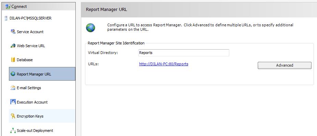Click the DILAN-PC server instance icon
Screen dimensions: 317x136
point(6,18)
